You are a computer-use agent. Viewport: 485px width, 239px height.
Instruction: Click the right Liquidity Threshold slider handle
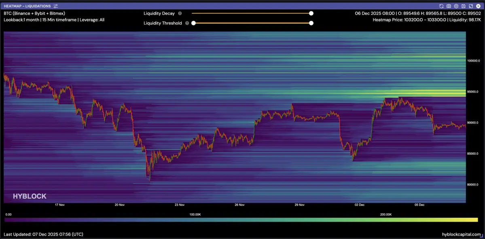[311, 23]
